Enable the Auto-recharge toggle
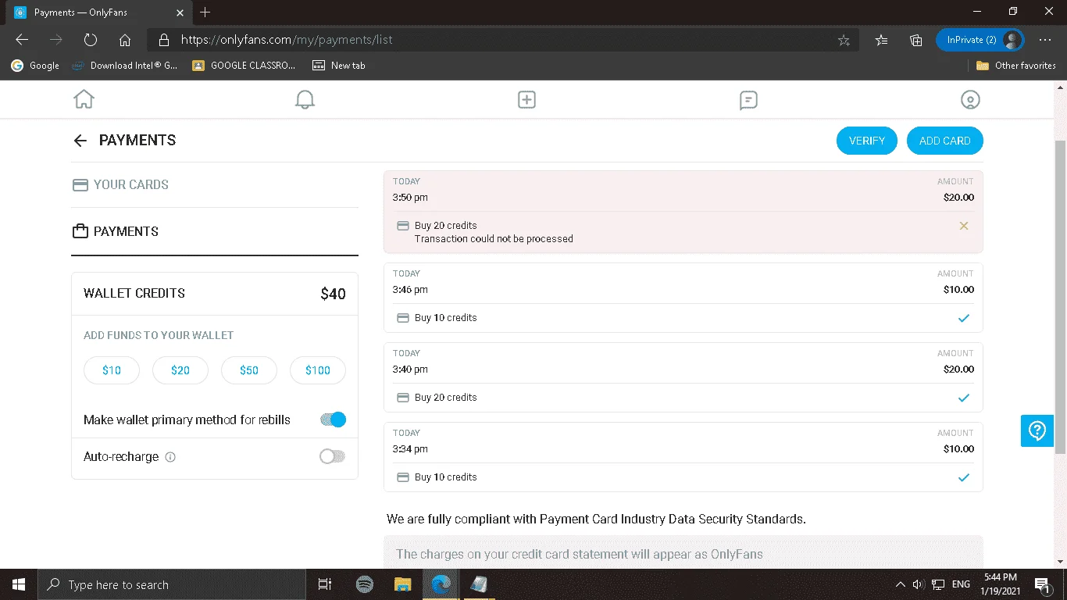This screenshot has width=1067, height=600. [x=333, y=456]
